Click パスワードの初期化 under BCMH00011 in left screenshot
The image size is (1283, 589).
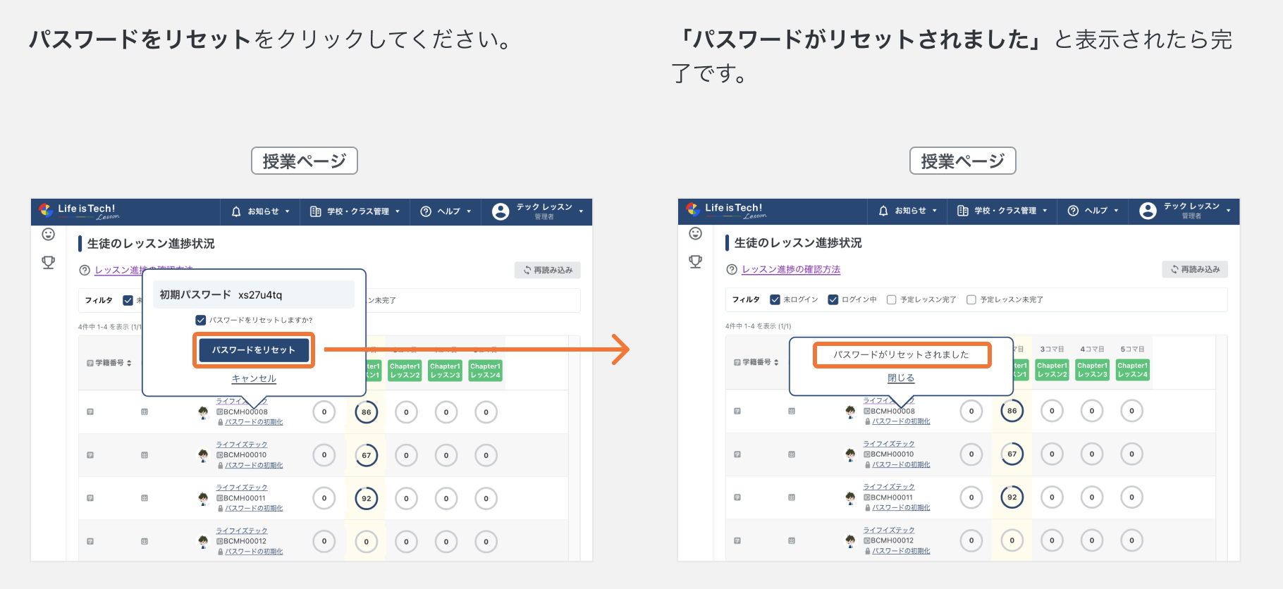(x=254, y=509)
